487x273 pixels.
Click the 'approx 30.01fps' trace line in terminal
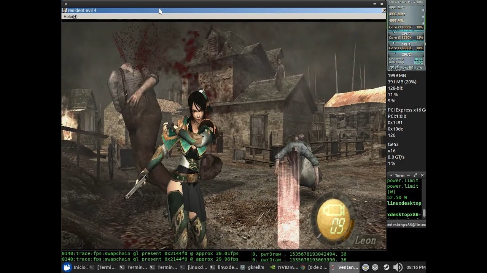point(150,254)
